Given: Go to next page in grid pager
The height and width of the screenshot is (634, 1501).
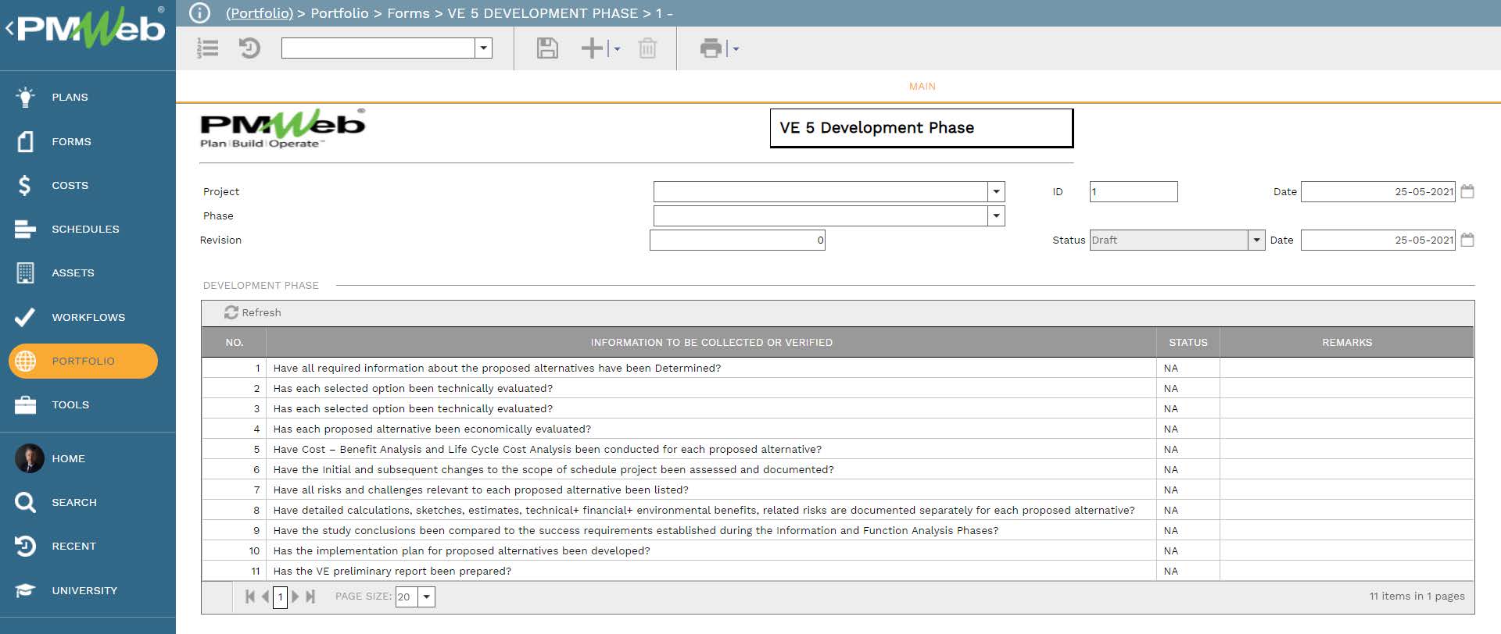Looking at the screenshot, I should [x=296, y=597].
